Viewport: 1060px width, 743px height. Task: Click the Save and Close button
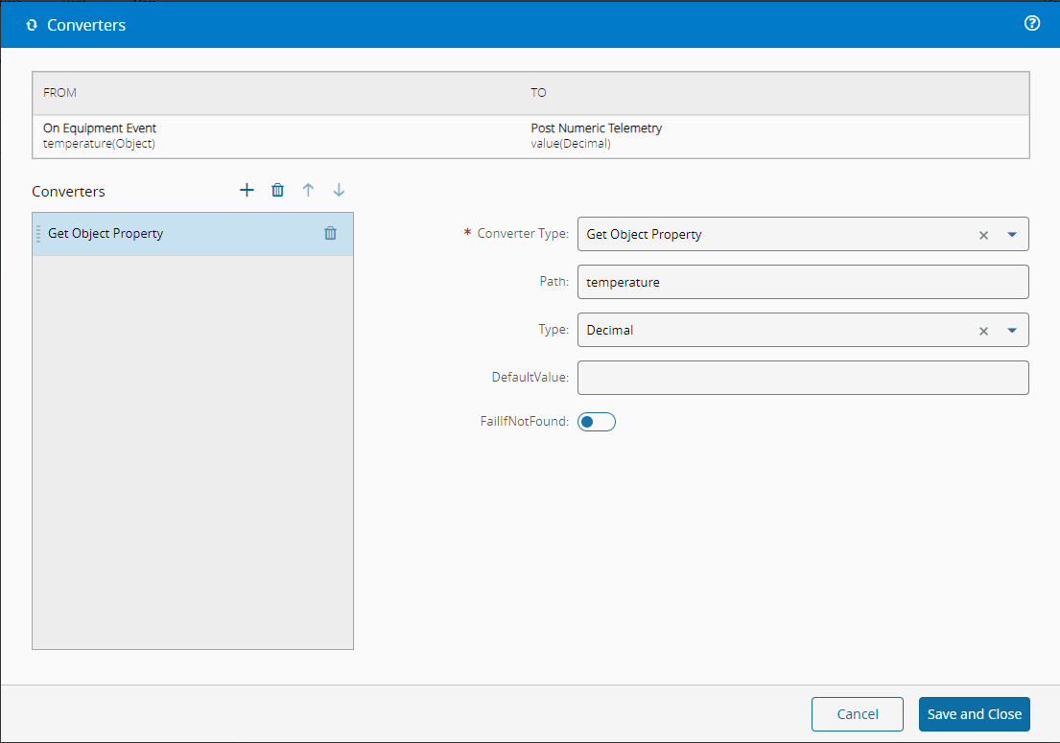coord(974,714)
